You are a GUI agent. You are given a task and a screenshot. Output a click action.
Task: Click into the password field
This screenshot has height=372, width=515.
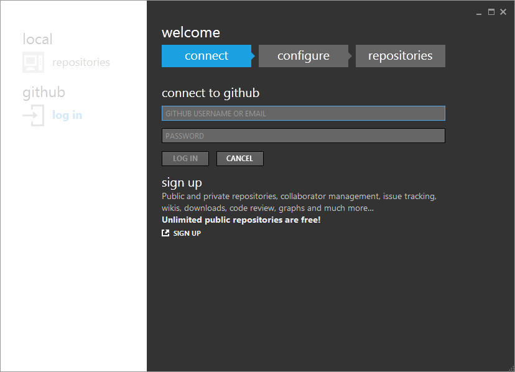pos(304,136)
